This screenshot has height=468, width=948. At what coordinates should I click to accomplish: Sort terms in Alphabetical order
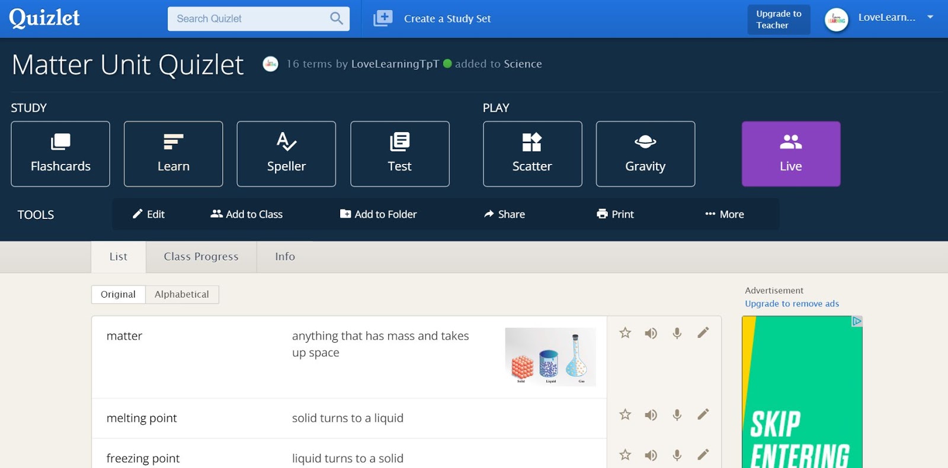click(x=182, y=295)
